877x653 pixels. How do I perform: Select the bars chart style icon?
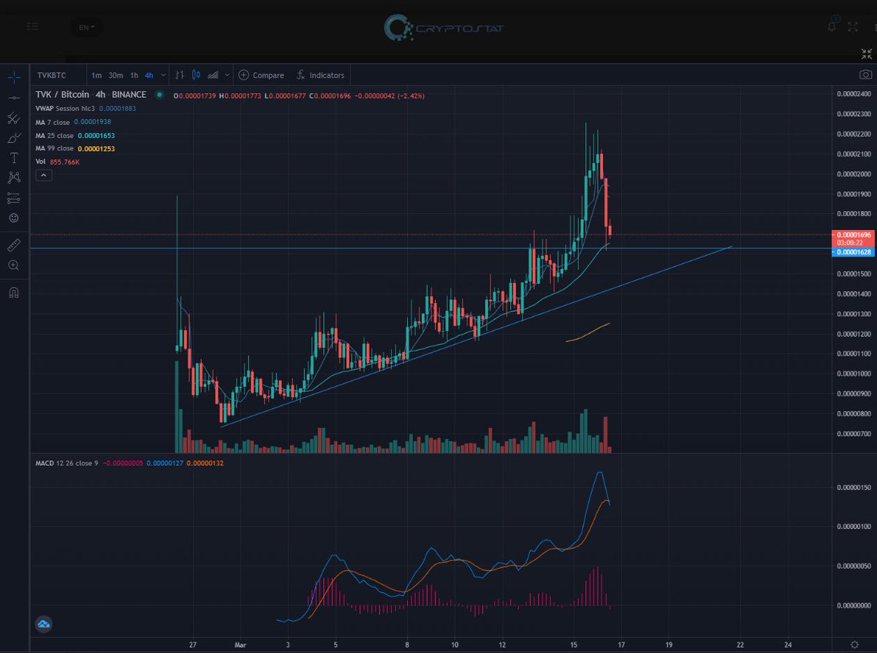coord(180,75)
